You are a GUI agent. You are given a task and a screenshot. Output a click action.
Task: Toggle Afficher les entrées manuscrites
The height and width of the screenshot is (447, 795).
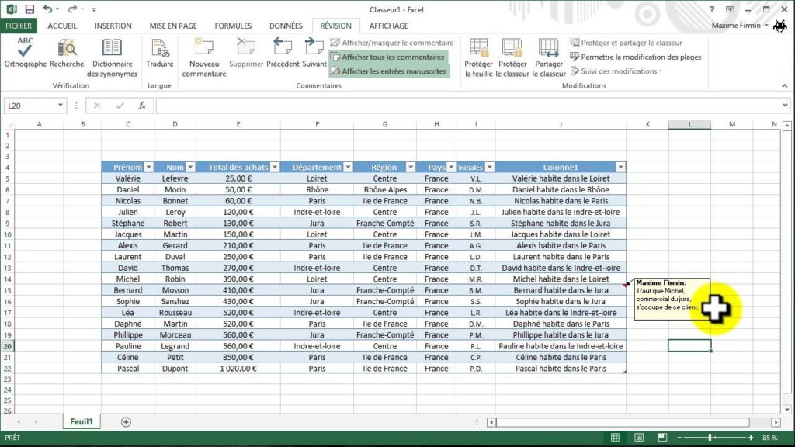(388, 70)
